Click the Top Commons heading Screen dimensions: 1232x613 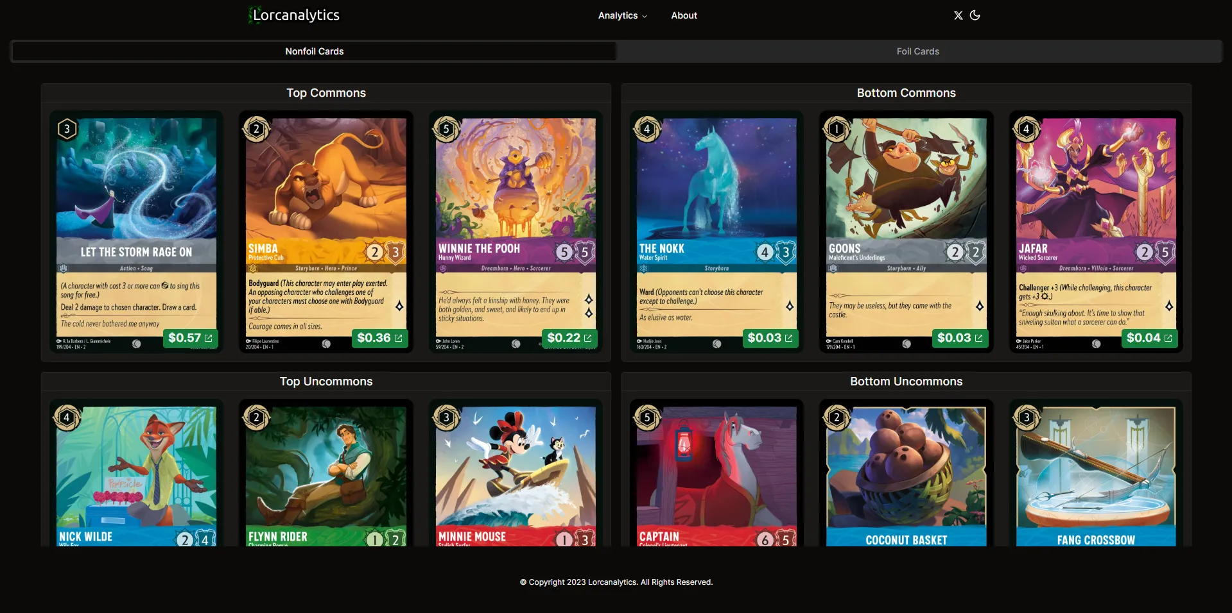point(326,93)
